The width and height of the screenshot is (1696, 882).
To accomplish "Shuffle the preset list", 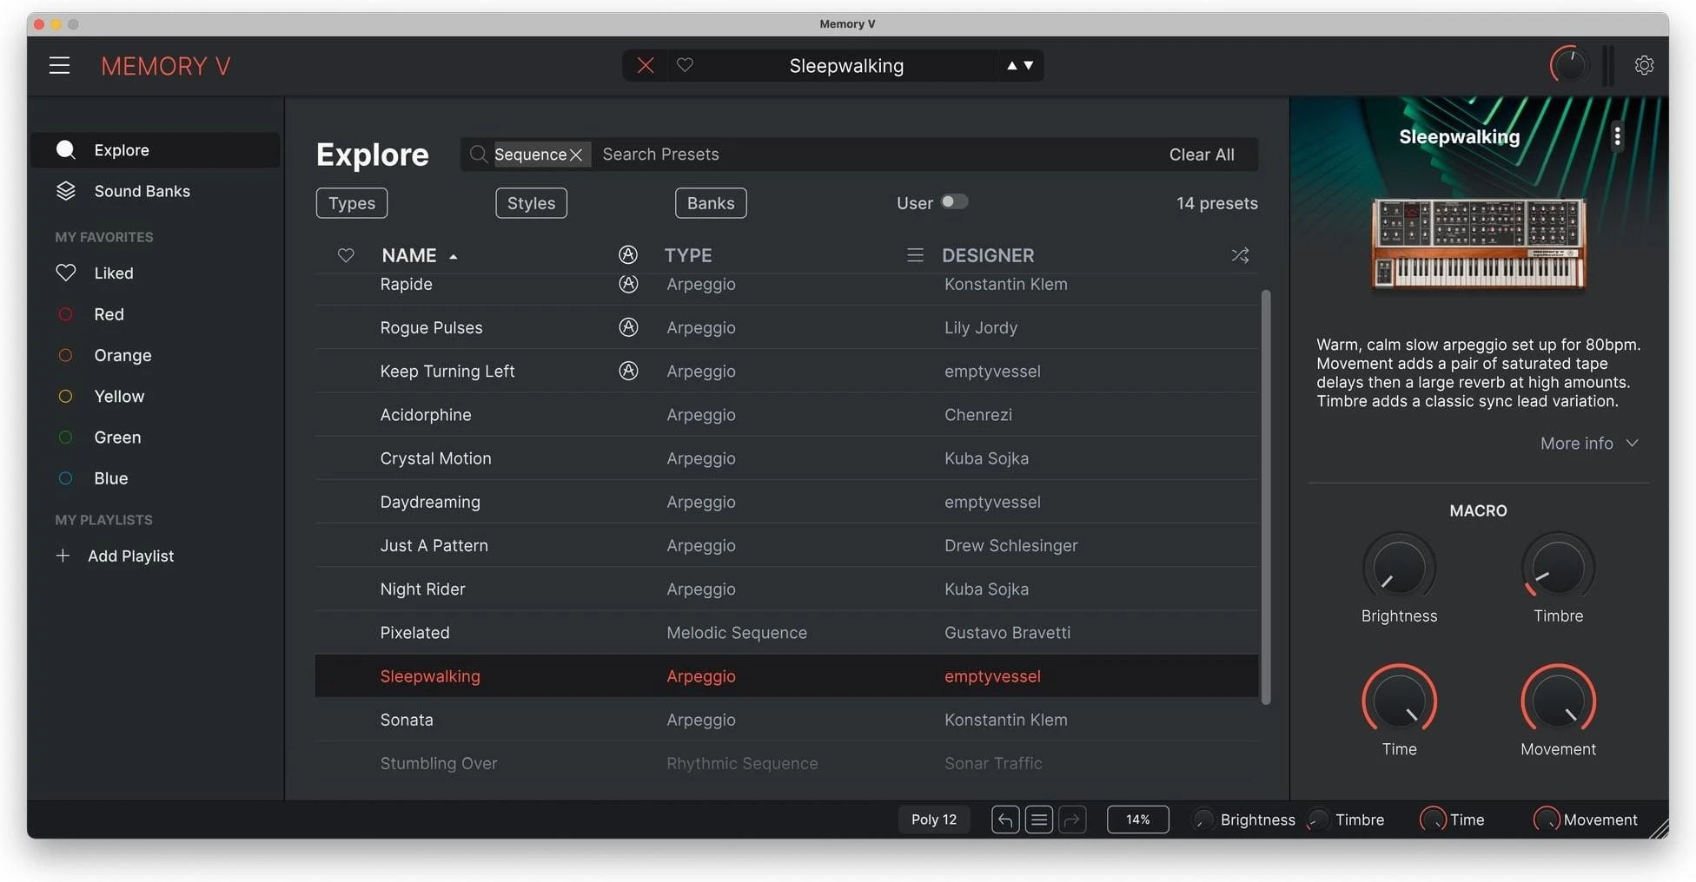I will tap(1240, 255).
